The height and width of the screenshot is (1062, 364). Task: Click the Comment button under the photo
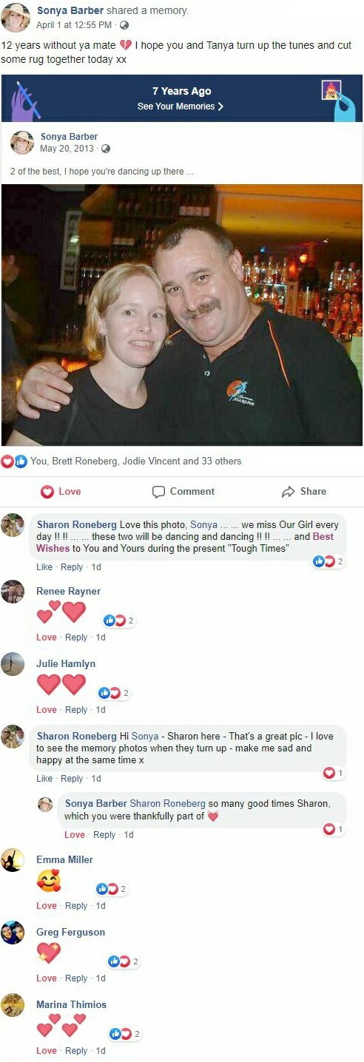(183, 491)
